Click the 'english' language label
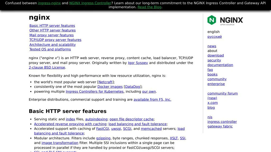271x152 pixels. pos(214,32)
